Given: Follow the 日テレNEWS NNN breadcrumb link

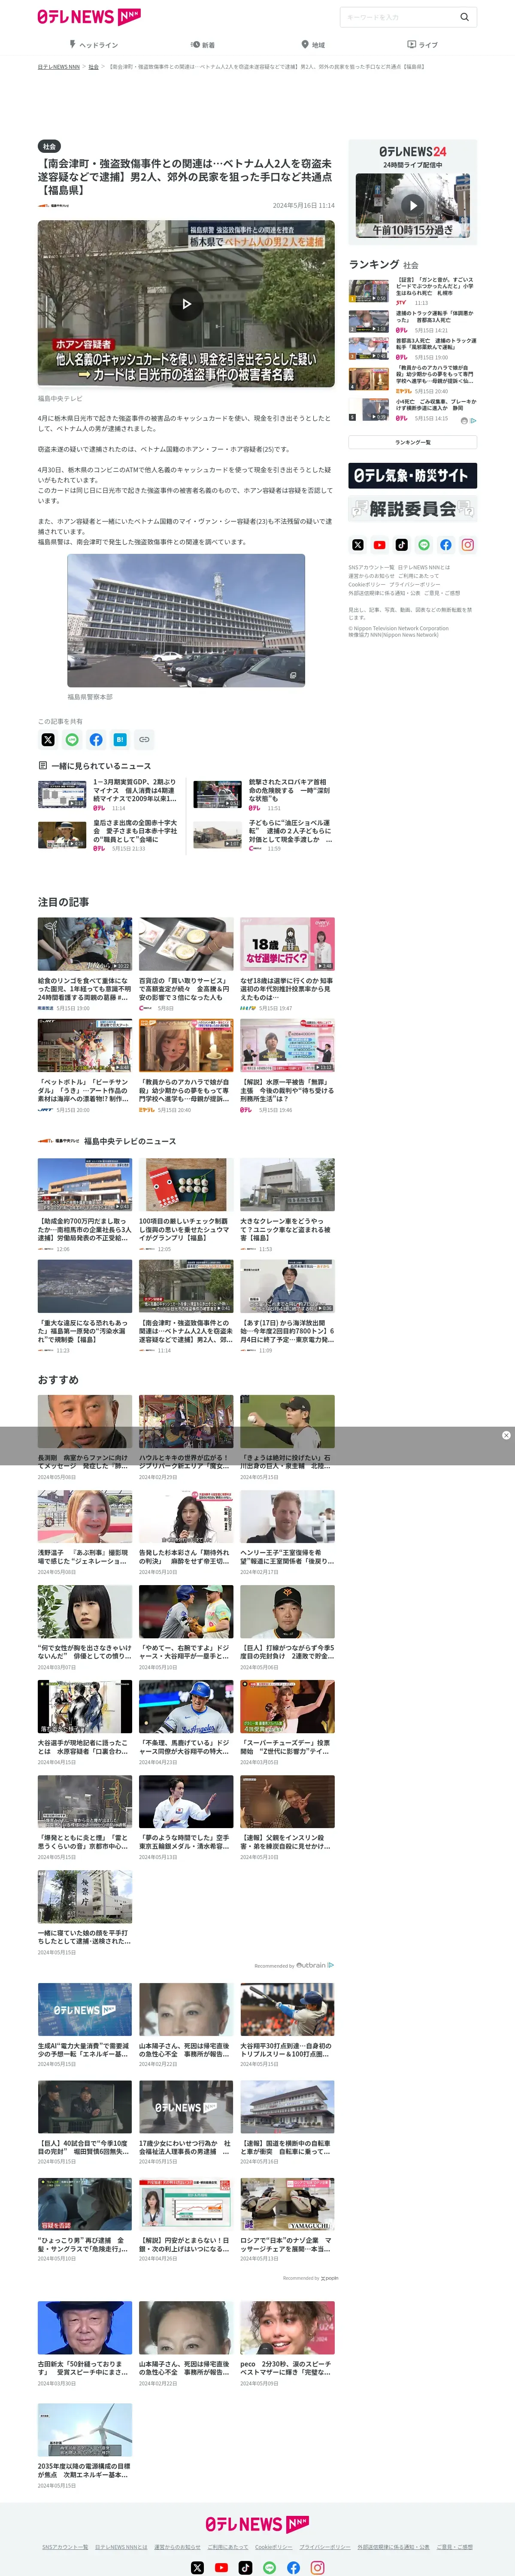Looking at the screenshot, I should coord(59,67).
